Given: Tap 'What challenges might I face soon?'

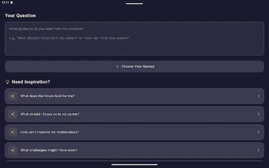Looking at the screenshot, I should pyautogui.click(x=49, y=150).
